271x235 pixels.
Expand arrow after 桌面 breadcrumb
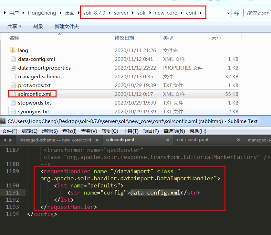pyautogui.click(x=79, y=13)
